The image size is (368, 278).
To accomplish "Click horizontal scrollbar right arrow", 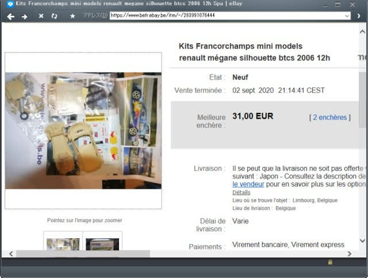I will [x=350, y=254].
